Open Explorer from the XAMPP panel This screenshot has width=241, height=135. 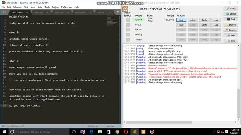[231, 25]
